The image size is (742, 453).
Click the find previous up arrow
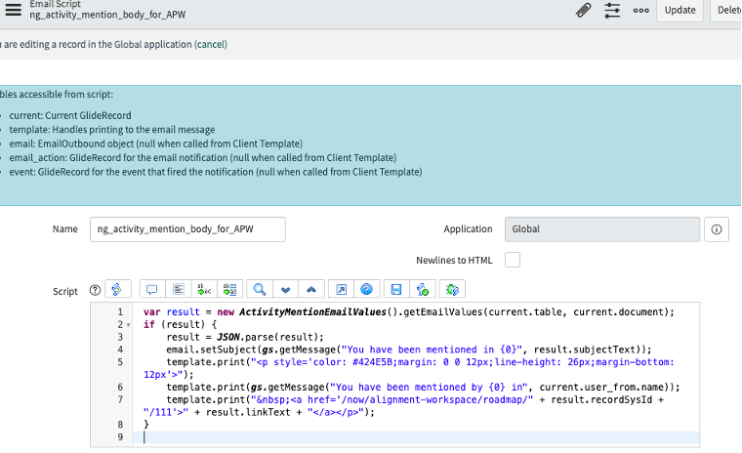pos(311,289)
